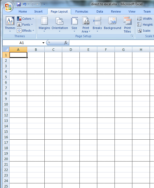The width and height of the screenshot is (154, 188).
Task: Expand the theme Fonts dropdown
Action: pyautogui.click(x=25, y=25)
